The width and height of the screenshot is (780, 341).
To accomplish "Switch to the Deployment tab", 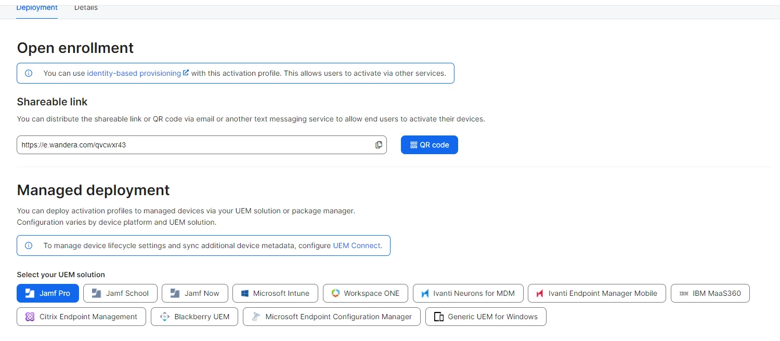I will pyautogui.click(x=37, y=8).
